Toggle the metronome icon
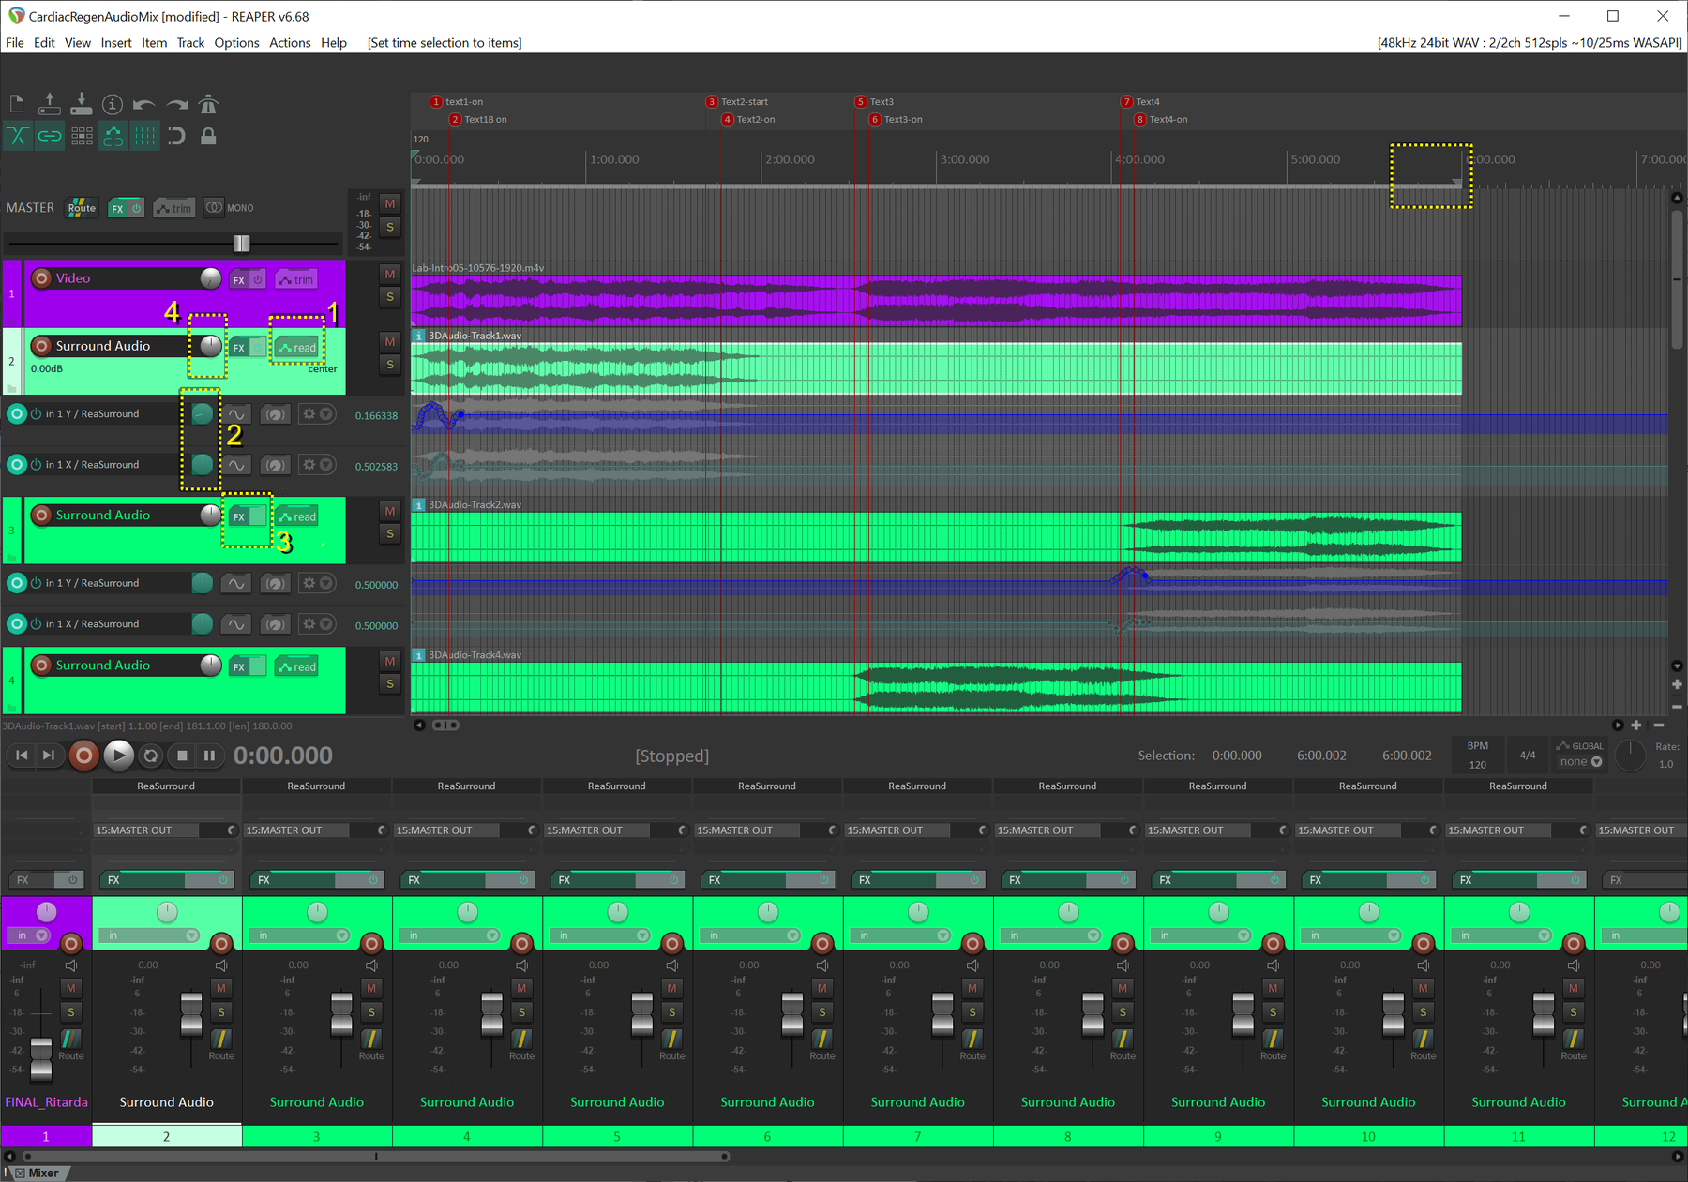Image resolution: width=1688 pixels, height=1182 pixels. click(x=208, y=104)
